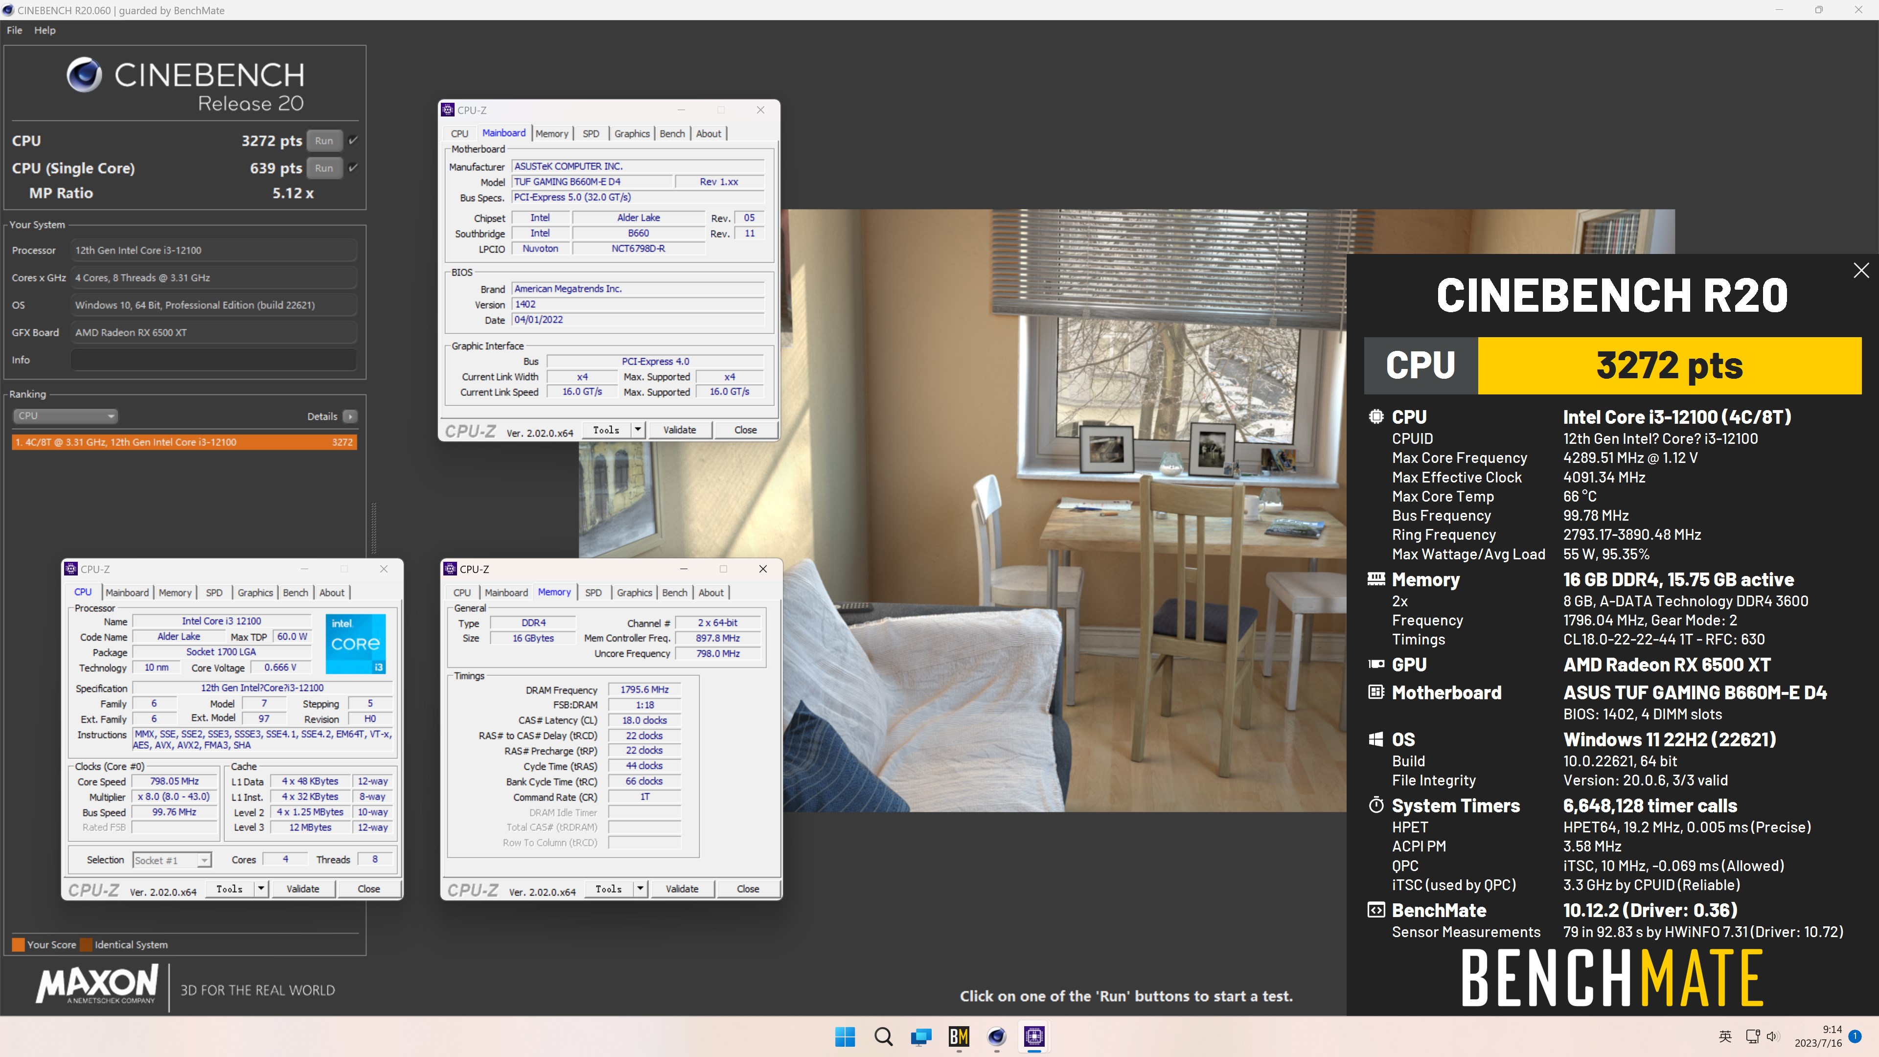Open Bench tab in CPU-Z CPU window
The width and height of the screenshot is (1879, 1057).
click(296, 592)
